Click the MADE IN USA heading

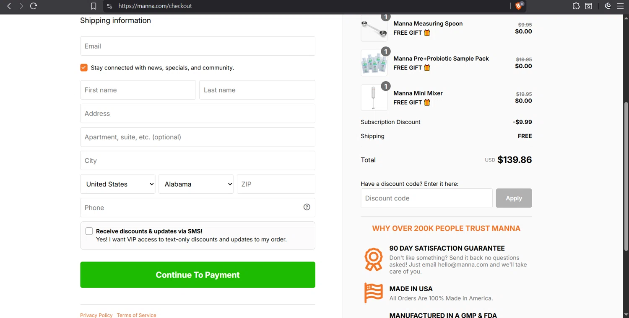(411, 289)
